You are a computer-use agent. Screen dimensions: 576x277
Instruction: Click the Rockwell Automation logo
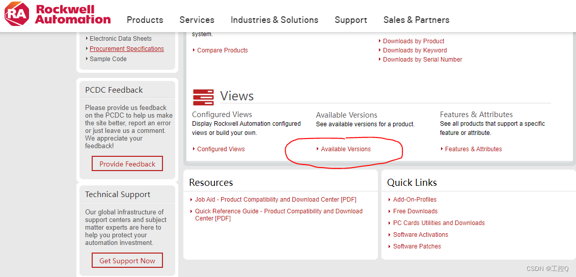(58, 14)
